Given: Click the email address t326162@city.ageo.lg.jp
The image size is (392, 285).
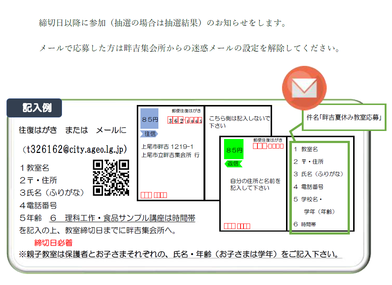Looking at the screenshot, I should point(75,149).
